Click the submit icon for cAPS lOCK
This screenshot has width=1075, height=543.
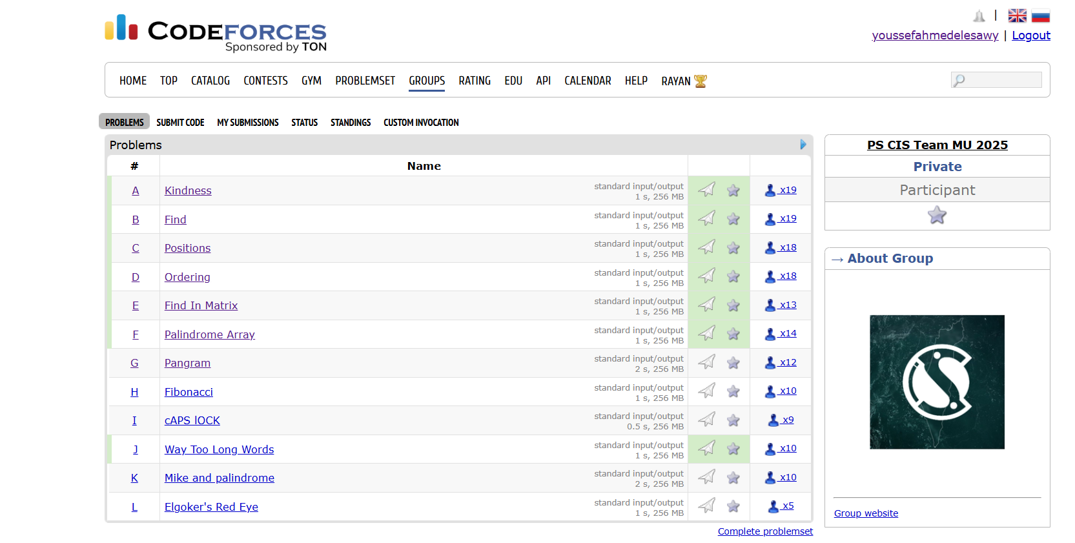707,420
